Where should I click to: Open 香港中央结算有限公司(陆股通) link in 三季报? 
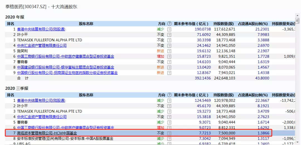tap(41, 100)
